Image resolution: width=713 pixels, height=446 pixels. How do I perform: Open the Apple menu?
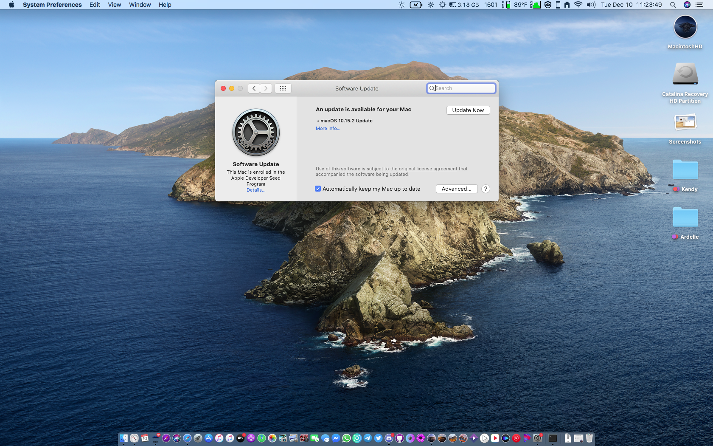click(11, 5)
